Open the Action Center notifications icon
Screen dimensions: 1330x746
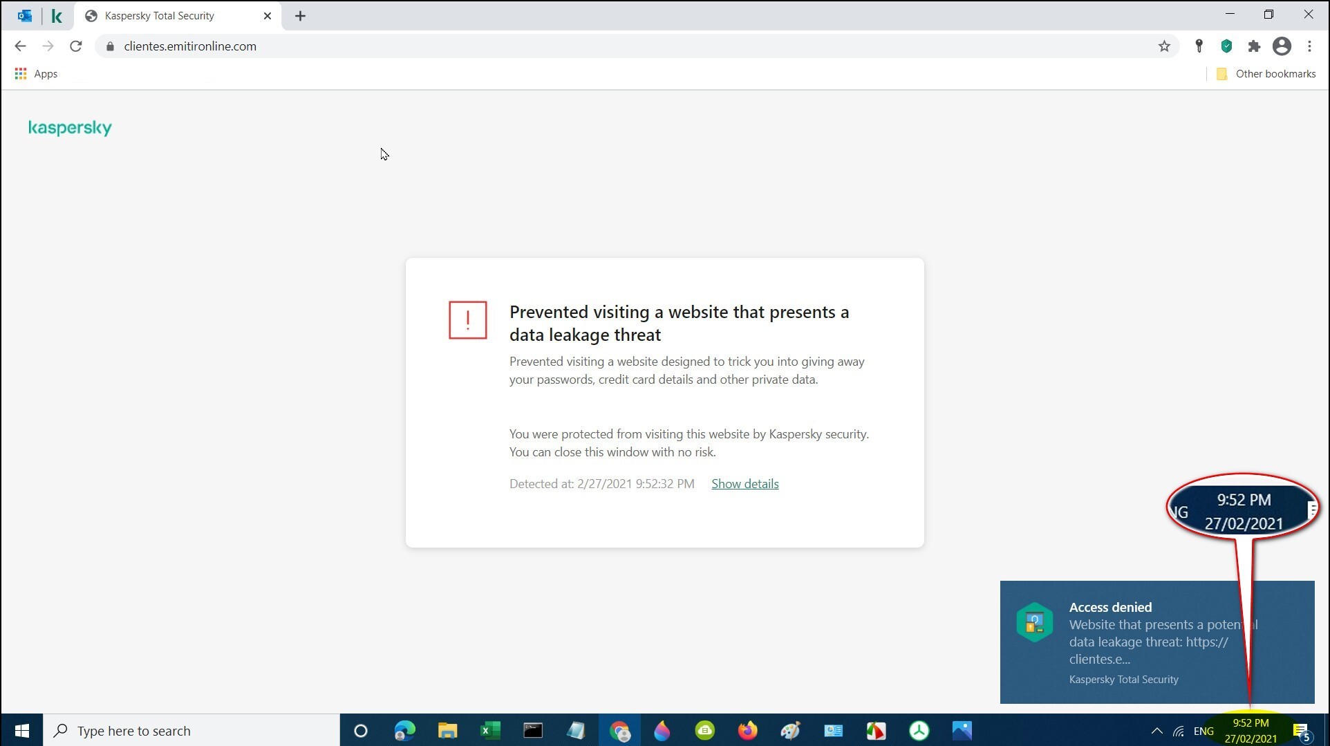(x=1302, y=731)
